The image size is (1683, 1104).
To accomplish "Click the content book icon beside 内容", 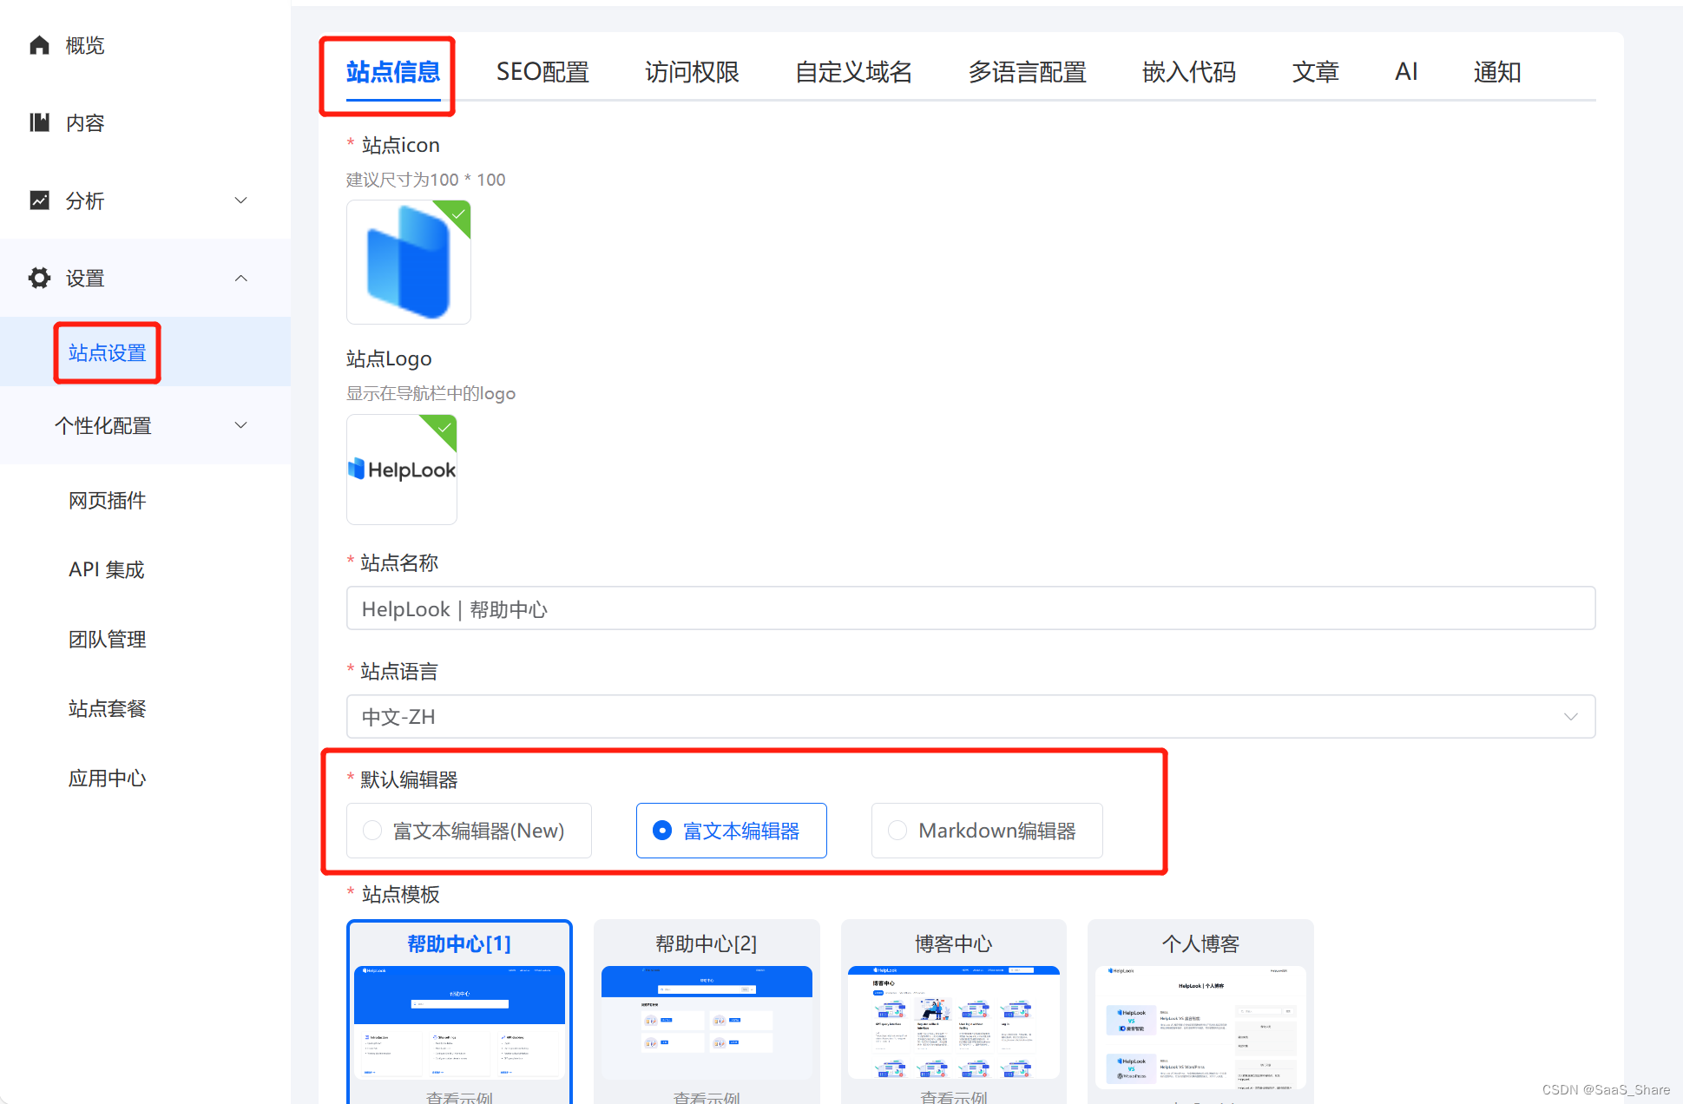I will click(x=40, y=122).
